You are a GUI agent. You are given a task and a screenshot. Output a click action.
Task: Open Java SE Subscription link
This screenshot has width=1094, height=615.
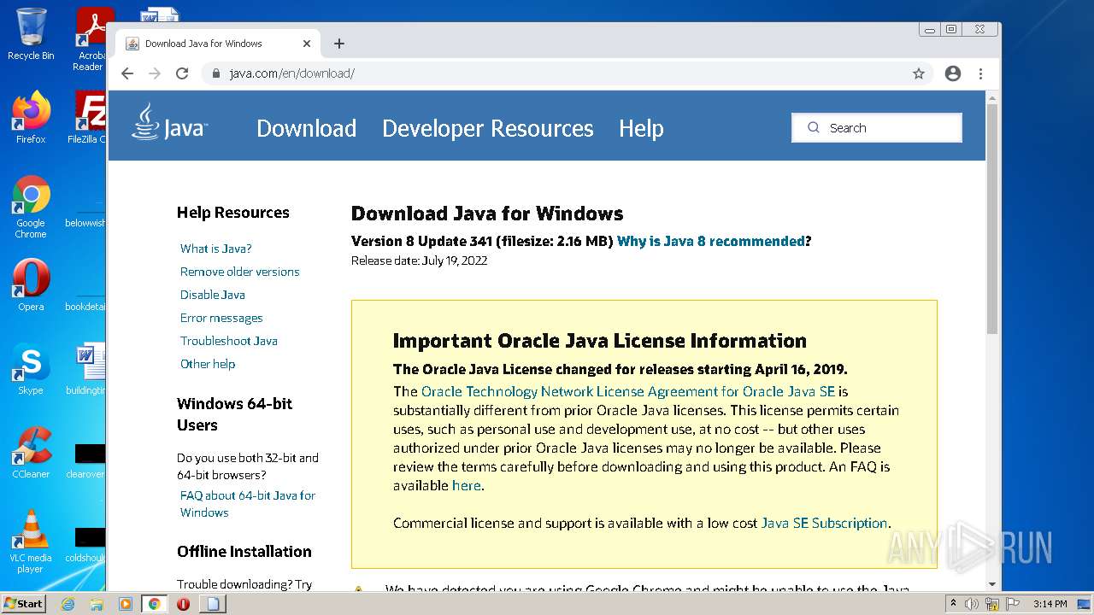[824, 523]
